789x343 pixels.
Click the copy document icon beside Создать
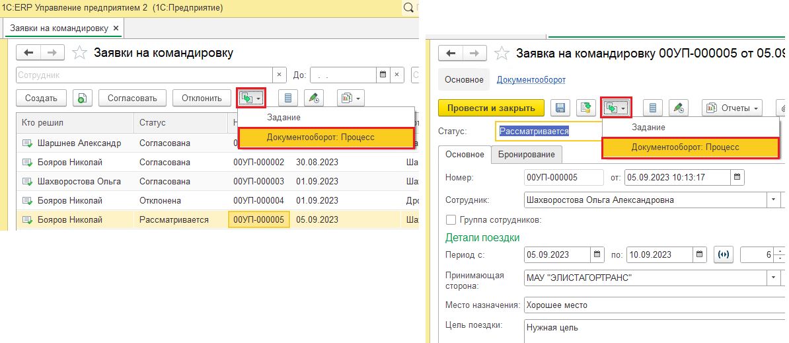click(82, 98)
